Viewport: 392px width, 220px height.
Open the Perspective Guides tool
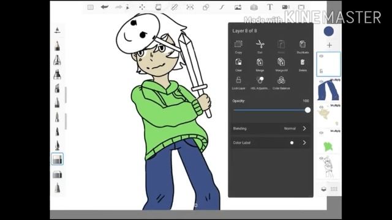pyautogui.click(x=254, y=7)
